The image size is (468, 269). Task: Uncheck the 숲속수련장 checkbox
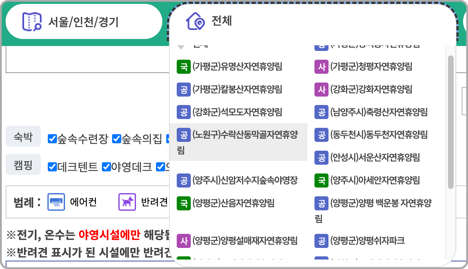pos(52,139)
